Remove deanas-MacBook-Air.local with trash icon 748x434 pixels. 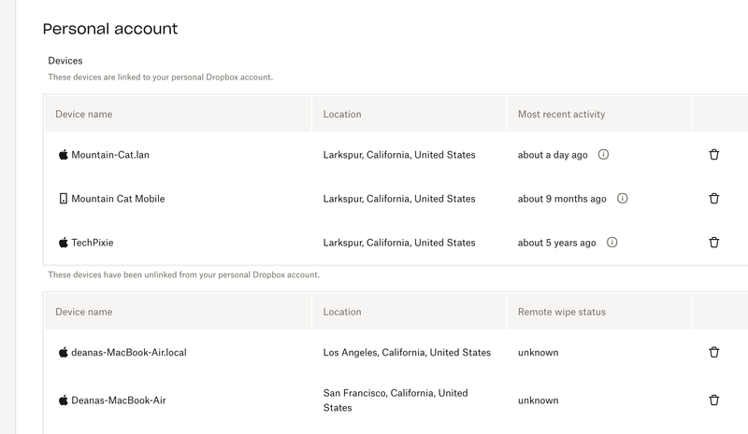[714, 353]
